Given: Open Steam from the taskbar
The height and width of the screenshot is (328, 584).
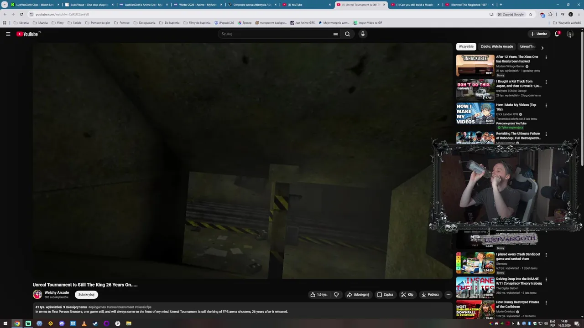Looking at the screenshot, I should (95, 323).
